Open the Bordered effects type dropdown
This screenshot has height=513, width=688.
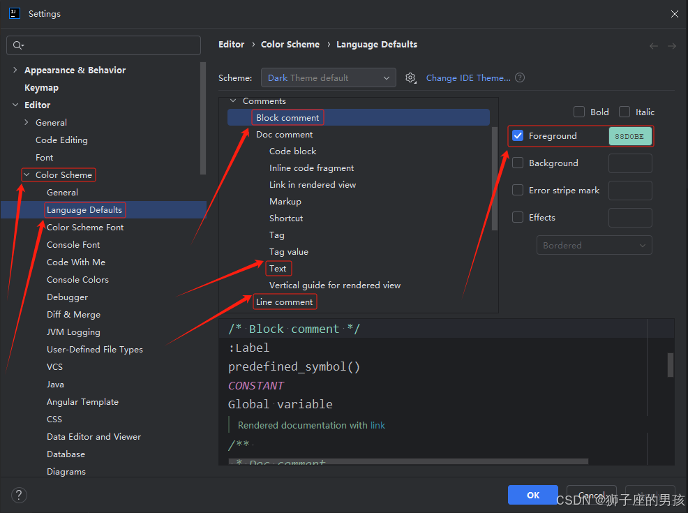(x=594, y=245)
